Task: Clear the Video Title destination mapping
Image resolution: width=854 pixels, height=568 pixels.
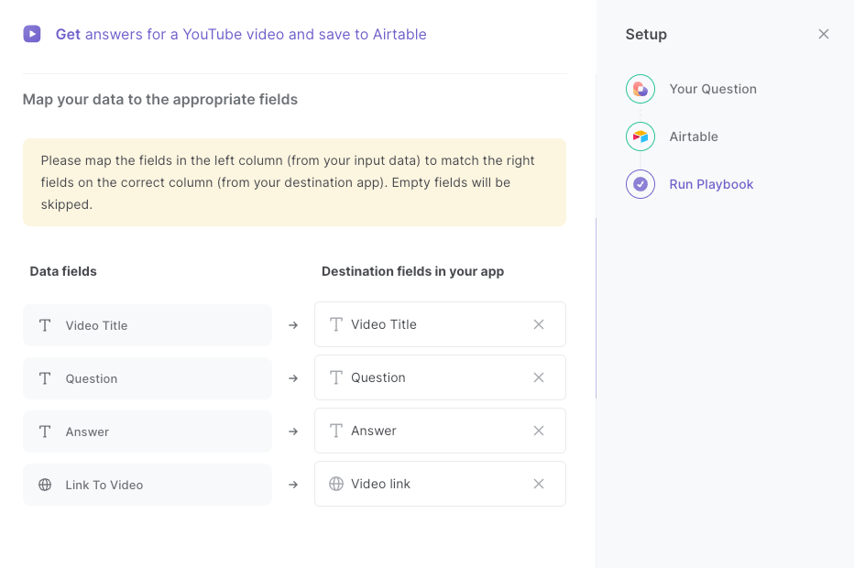Action: coord(538,324)
